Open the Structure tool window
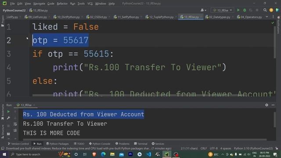Image resolution: width=281 pixels, height=158 pixels. click(x=3, y=132)
